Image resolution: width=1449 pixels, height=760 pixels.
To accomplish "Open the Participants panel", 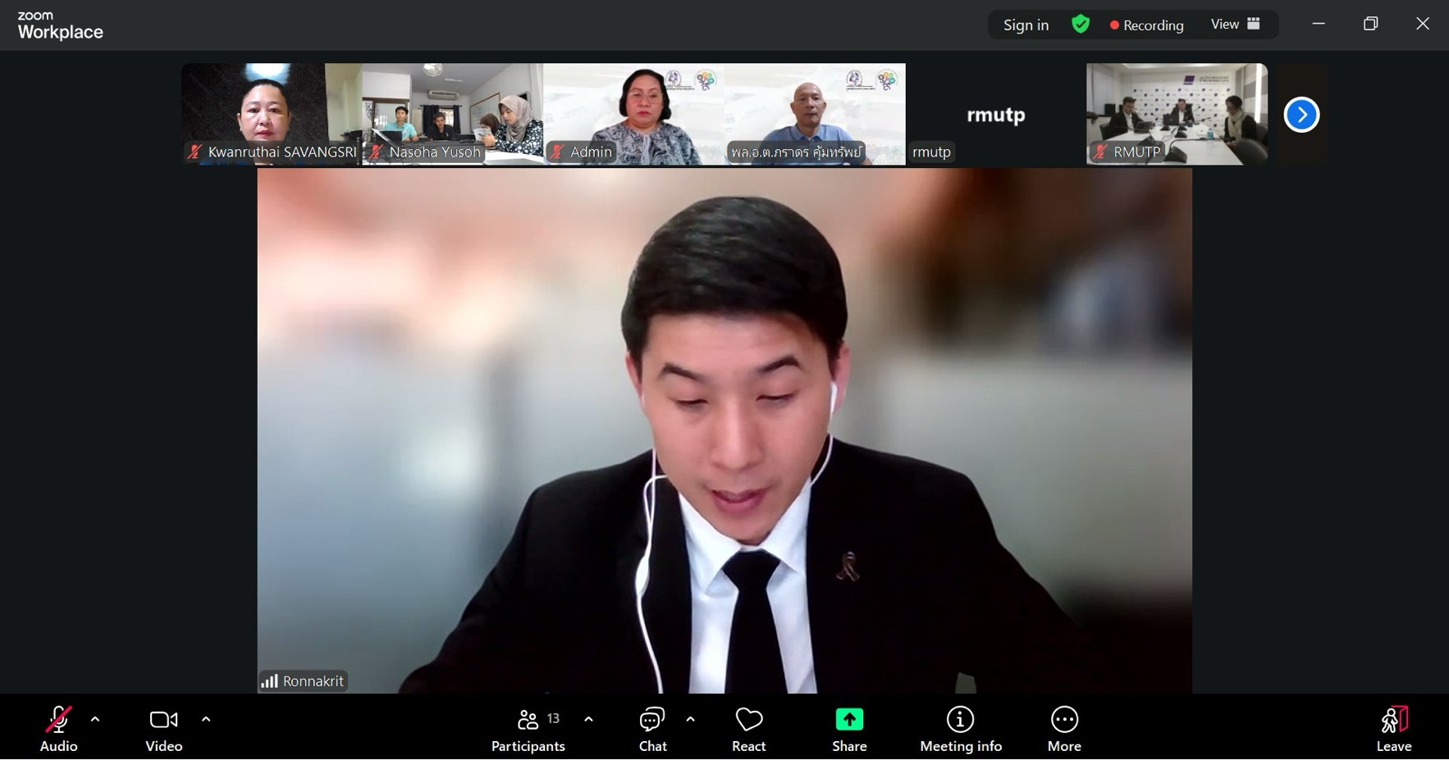I will click(528, 727).
